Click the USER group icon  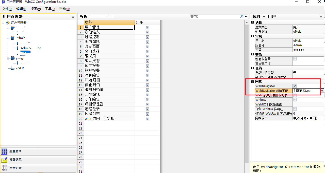coord(12,68)
